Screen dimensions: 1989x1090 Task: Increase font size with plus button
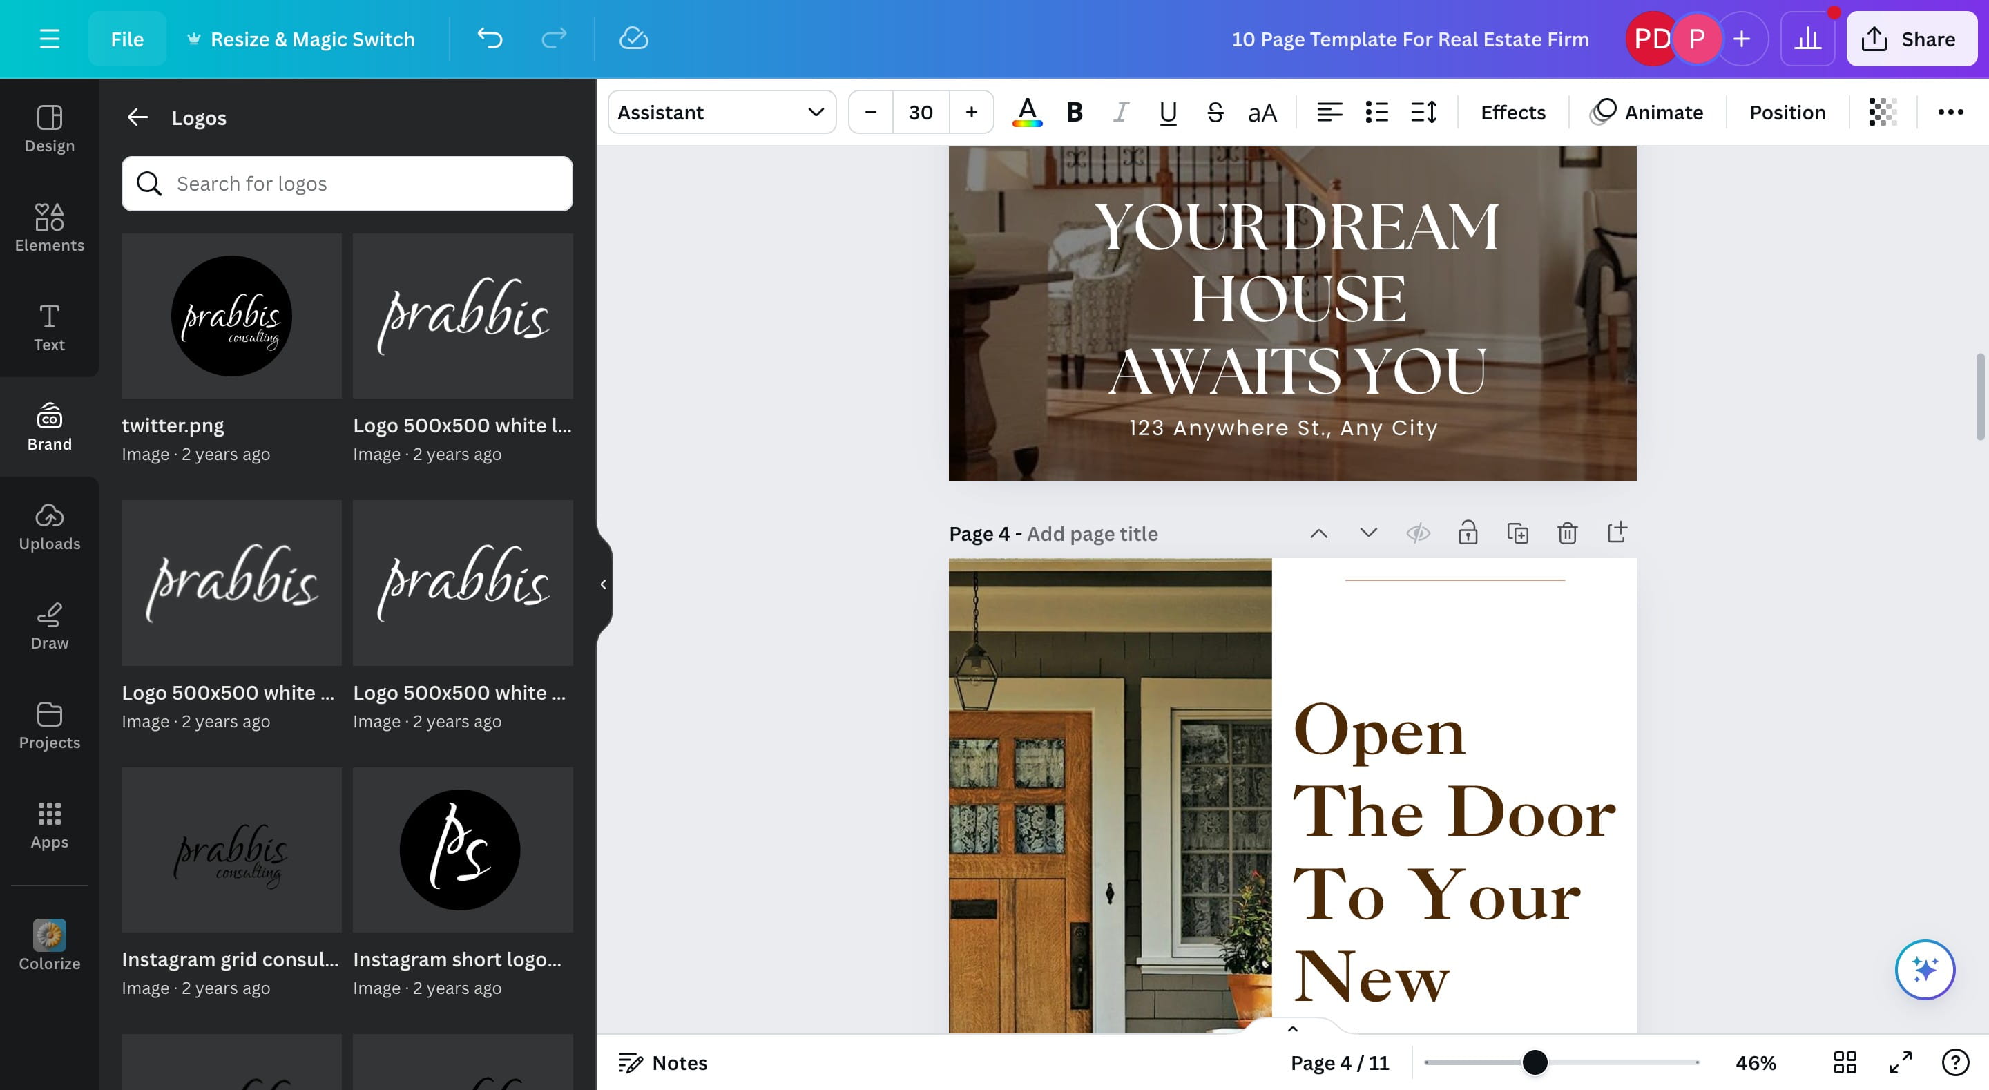pyautogui.click(x=971, y=113)
